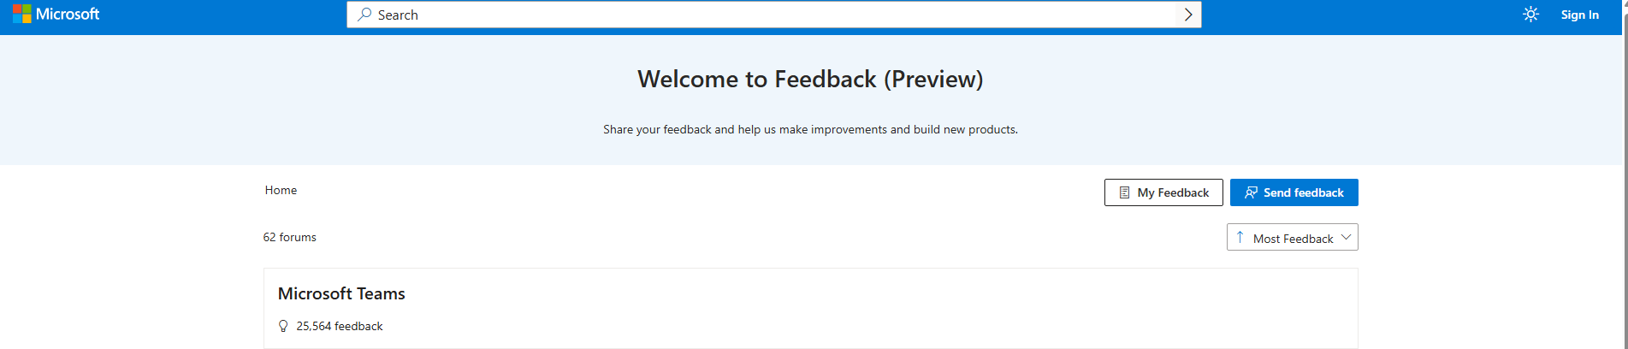The width and height of the screenshot is (1628, 349).
Task: Click the Send feedback button
Action: click(1294, 192)
